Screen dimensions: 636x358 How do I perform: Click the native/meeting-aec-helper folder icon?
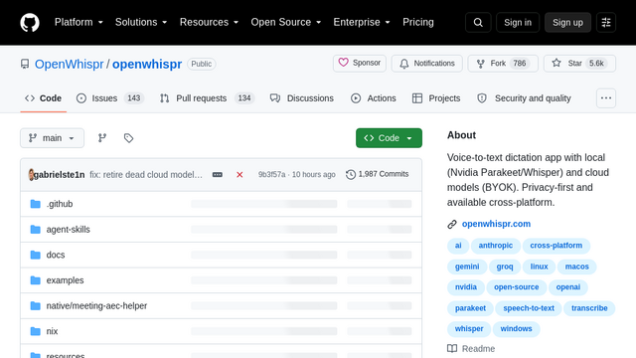click(36, 305)
